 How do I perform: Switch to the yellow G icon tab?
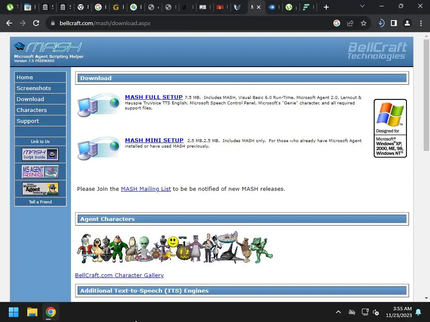(116, 8)
